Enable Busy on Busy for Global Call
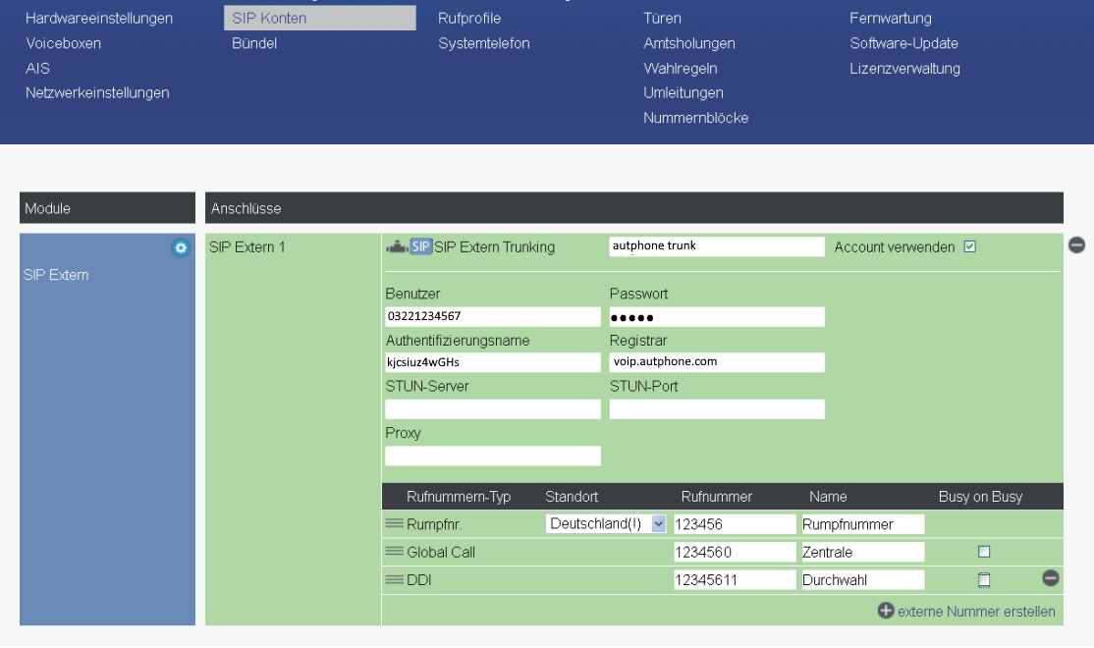Screen dimensions: 1094x648 tap(984, 552)
